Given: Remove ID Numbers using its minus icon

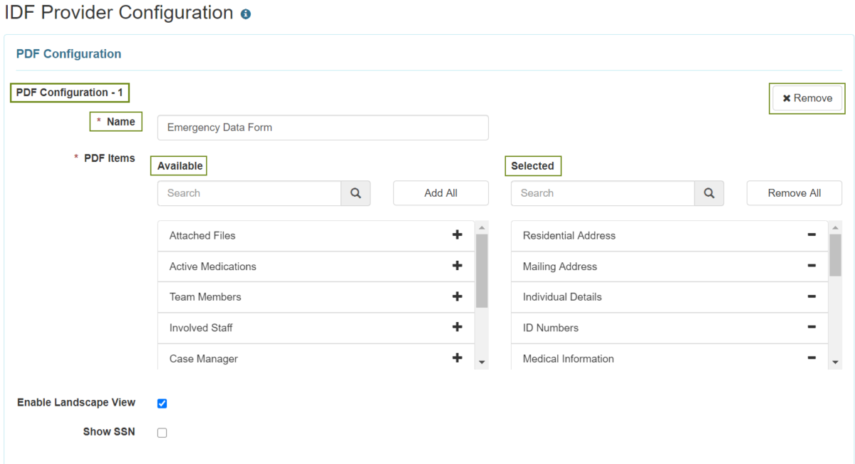Looking at the screenshot, I should point(812,327).
